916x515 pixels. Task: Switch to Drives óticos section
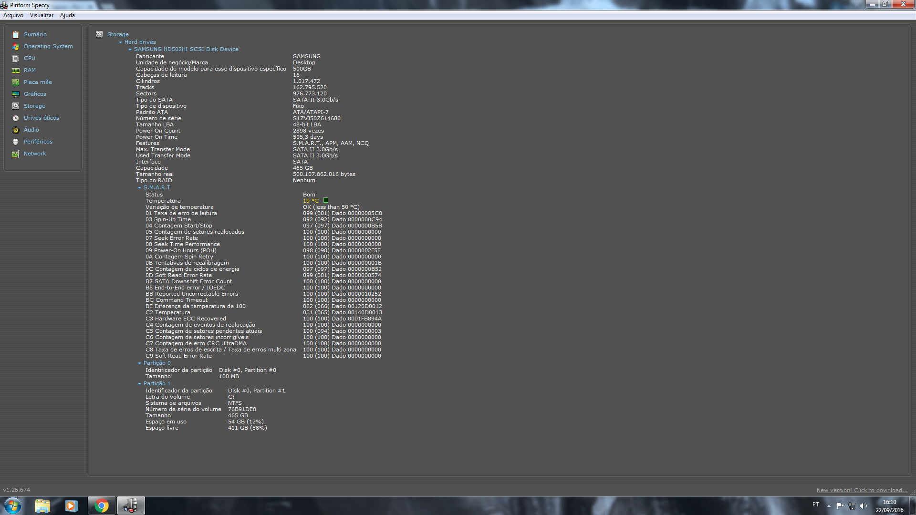tap(42, 118)
